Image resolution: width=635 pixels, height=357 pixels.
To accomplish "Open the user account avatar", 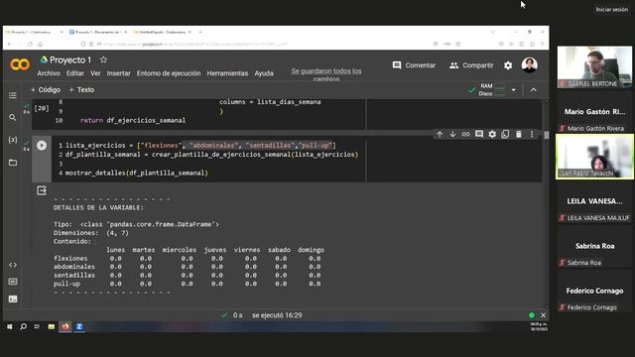I will click(529, 64).
